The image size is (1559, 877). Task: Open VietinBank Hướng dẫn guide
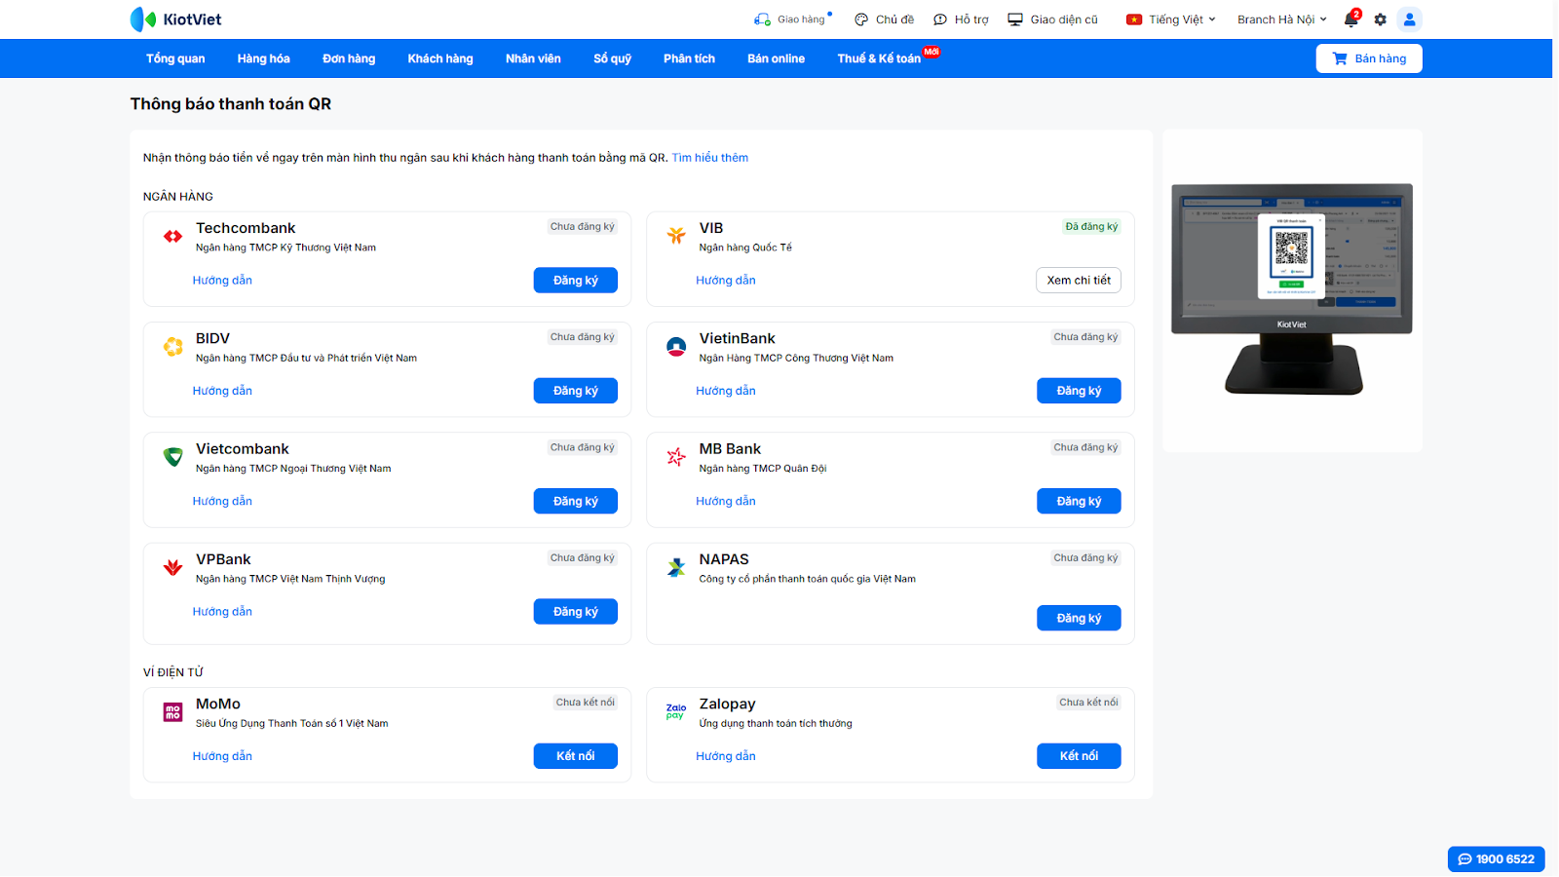pyautogui.click(x=726, y=391)
